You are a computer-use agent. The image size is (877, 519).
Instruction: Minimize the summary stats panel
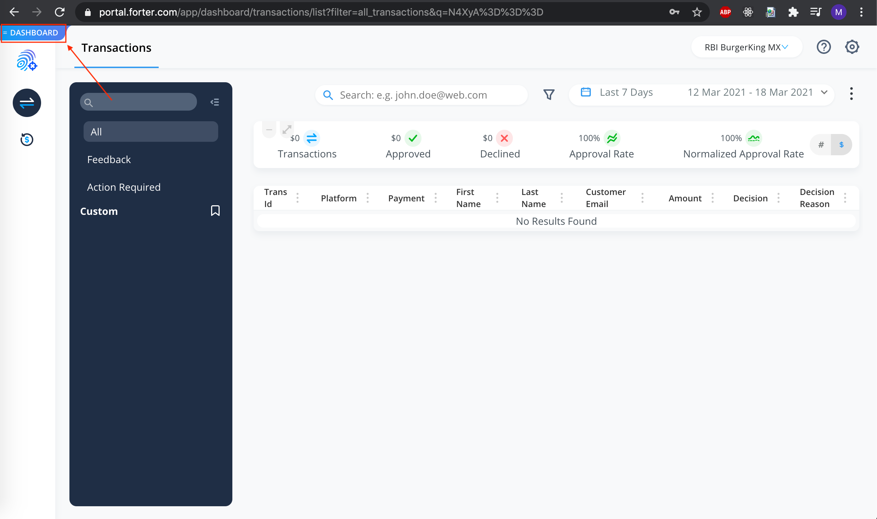[269, 130]
